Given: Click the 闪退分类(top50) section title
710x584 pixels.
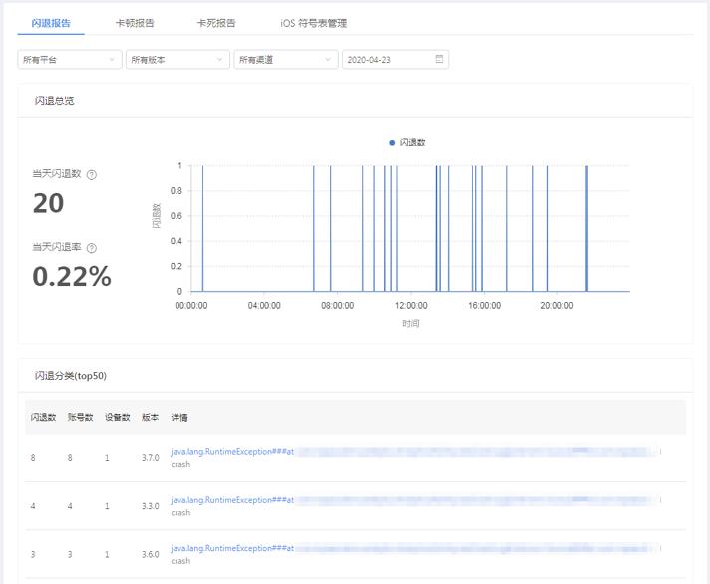Looking at the screenshot, I should [x=71, y=376].
